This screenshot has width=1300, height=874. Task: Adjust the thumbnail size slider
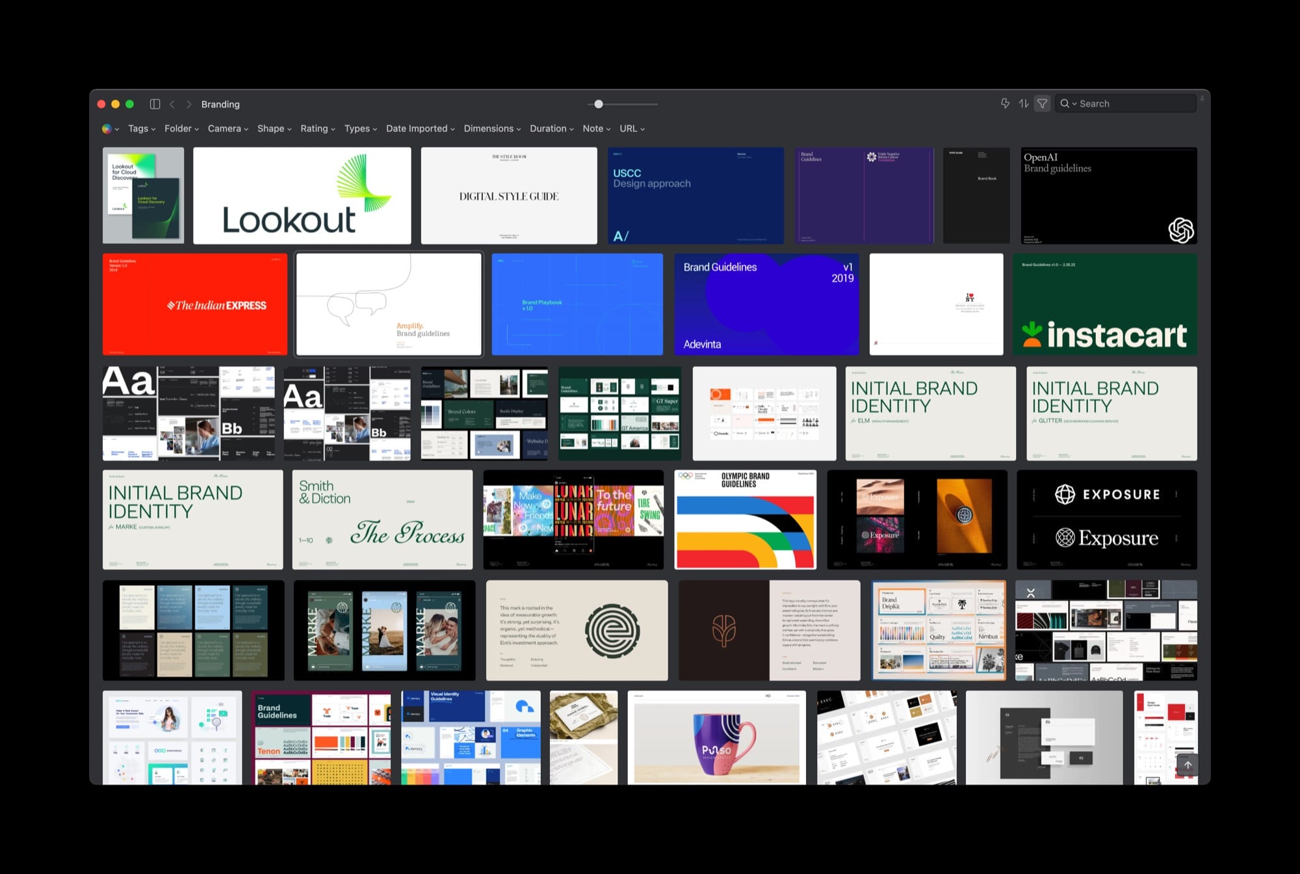(x=599, y=104)
